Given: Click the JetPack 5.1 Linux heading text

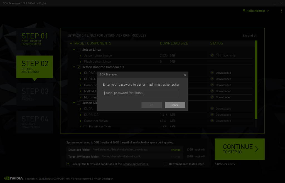Looking at the screenshot, I should (x=107, y=35).
